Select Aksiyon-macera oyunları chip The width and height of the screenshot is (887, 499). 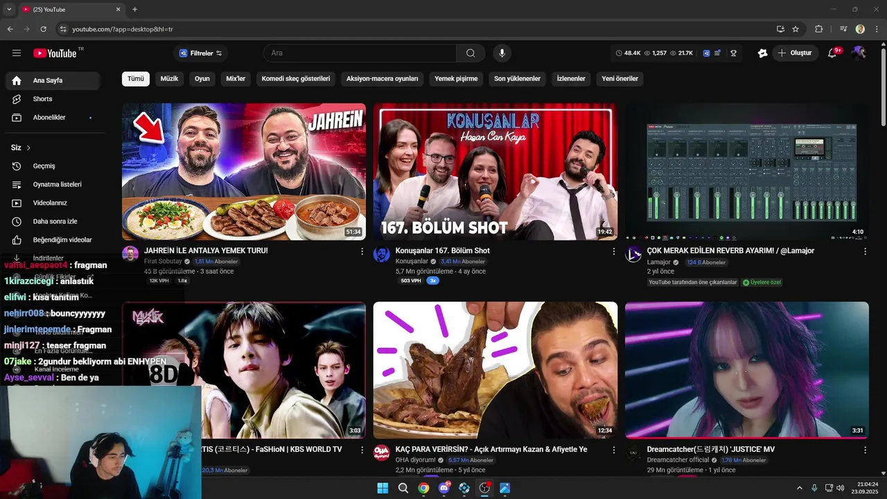tap(383, 79)
